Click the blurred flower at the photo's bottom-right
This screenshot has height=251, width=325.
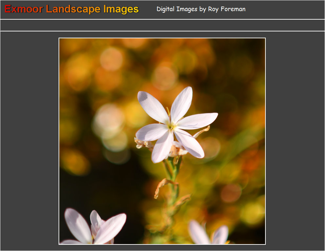click(209, 233)
